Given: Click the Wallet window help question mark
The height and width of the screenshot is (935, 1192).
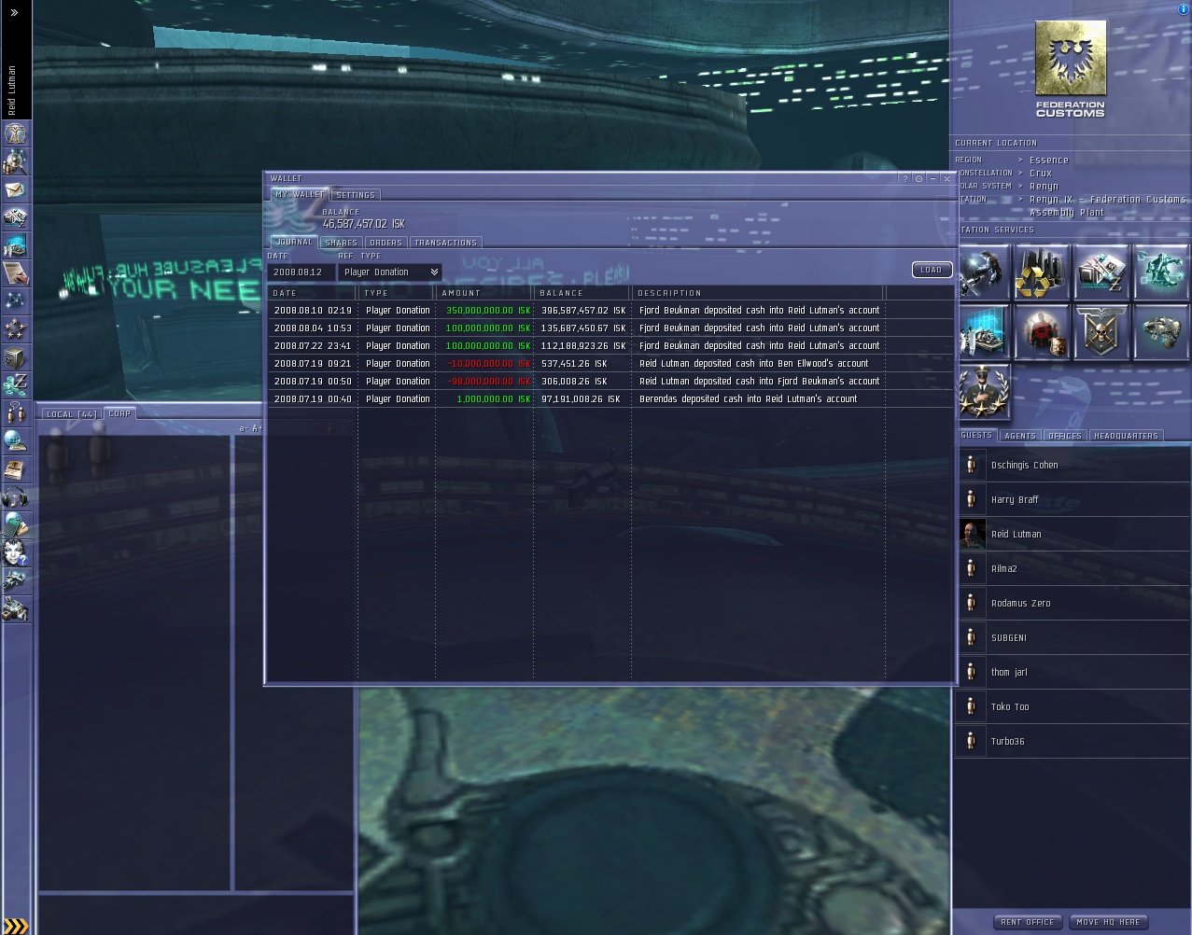Looking at the screenshot, I should click(x=905, y=178).
